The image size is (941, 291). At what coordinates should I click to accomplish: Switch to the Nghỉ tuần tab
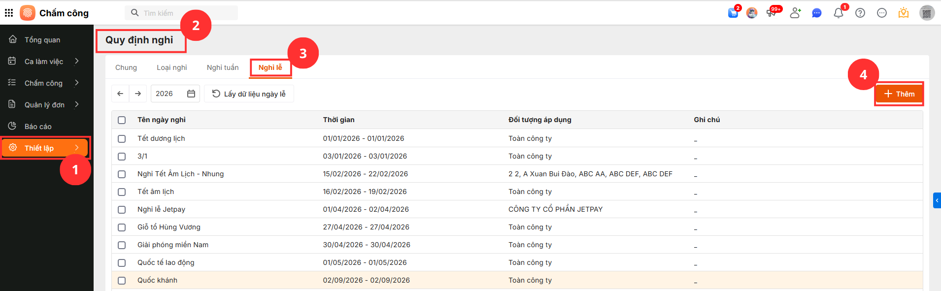click(x=222, y=67)
